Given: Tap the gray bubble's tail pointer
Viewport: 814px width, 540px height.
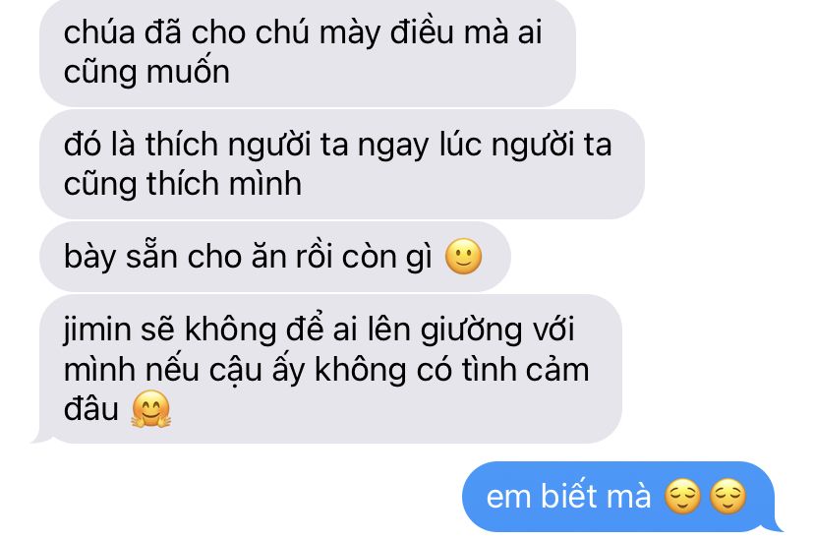Looking at the screenshot, I should pos(42,437).
